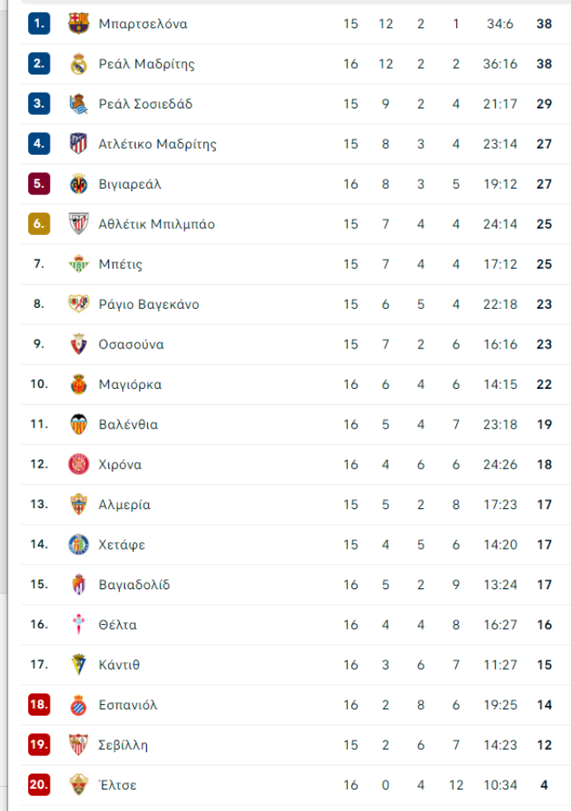Open the Celta Vigo crest icon
571x811 pixels.
(79, 625)
